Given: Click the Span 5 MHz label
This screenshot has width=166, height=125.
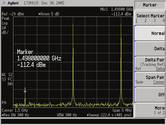Looking at the screenshot, I should (122, 110).
